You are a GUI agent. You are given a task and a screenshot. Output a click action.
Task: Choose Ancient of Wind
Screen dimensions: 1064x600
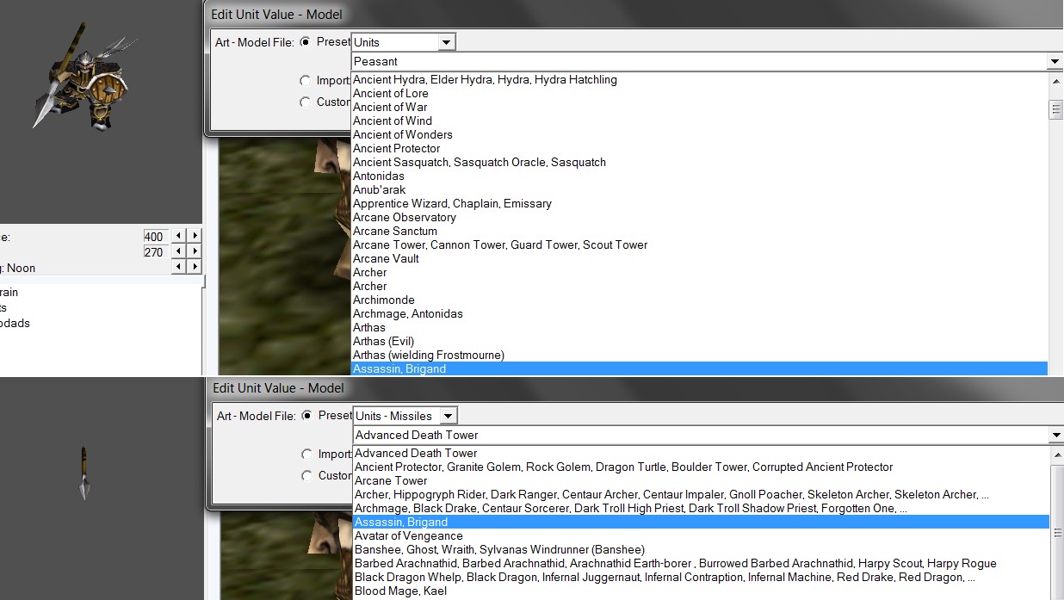click(x=699, y=121)
